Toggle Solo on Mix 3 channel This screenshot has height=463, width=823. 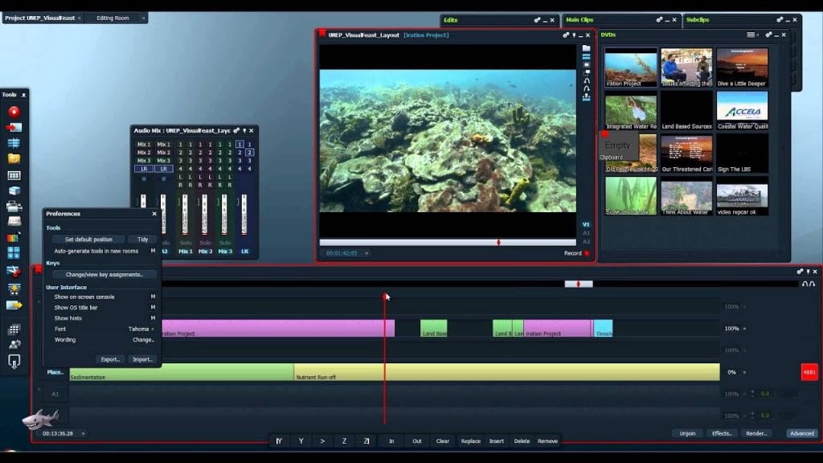pos(225,243)
